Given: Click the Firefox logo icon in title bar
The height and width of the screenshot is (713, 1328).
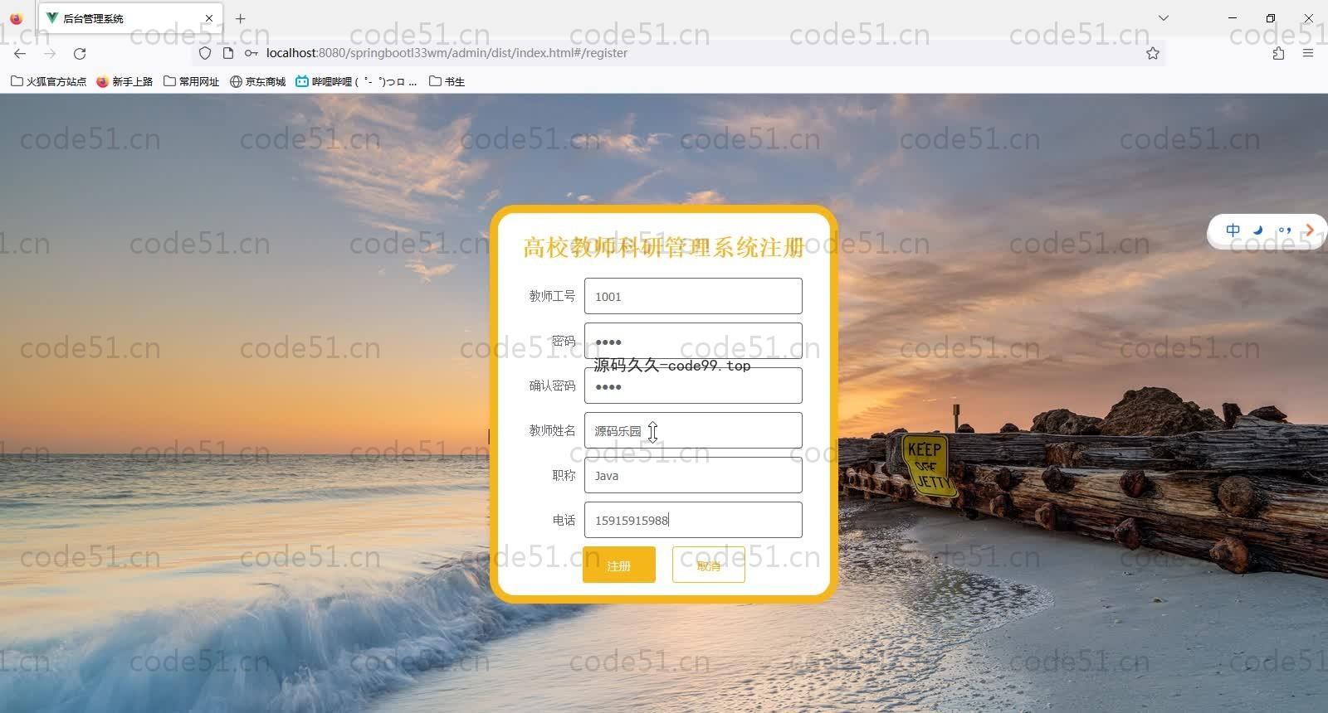Looking at the screenshot, I should (17, 18).
